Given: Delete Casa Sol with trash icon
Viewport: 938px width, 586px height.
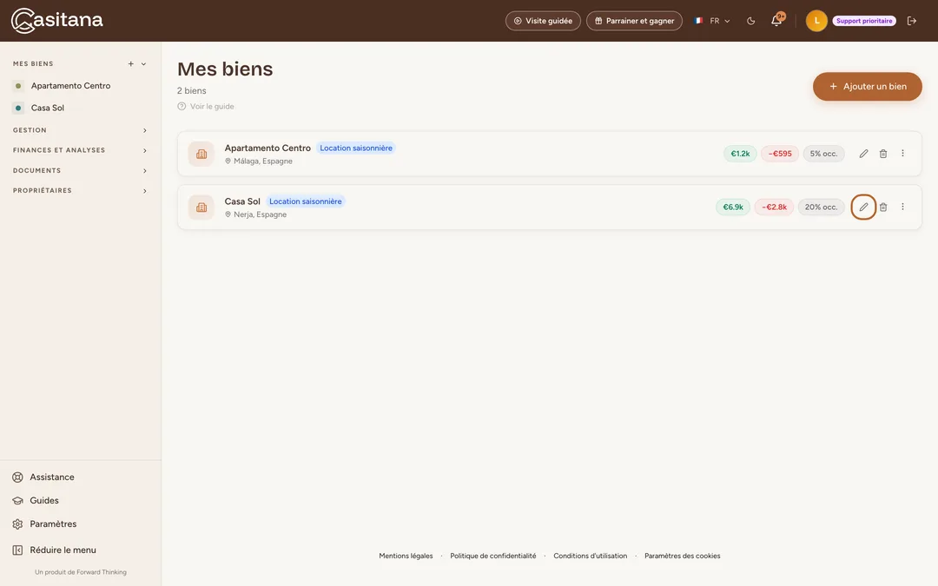Looking at the screenshot, I should tap(883, 207).
